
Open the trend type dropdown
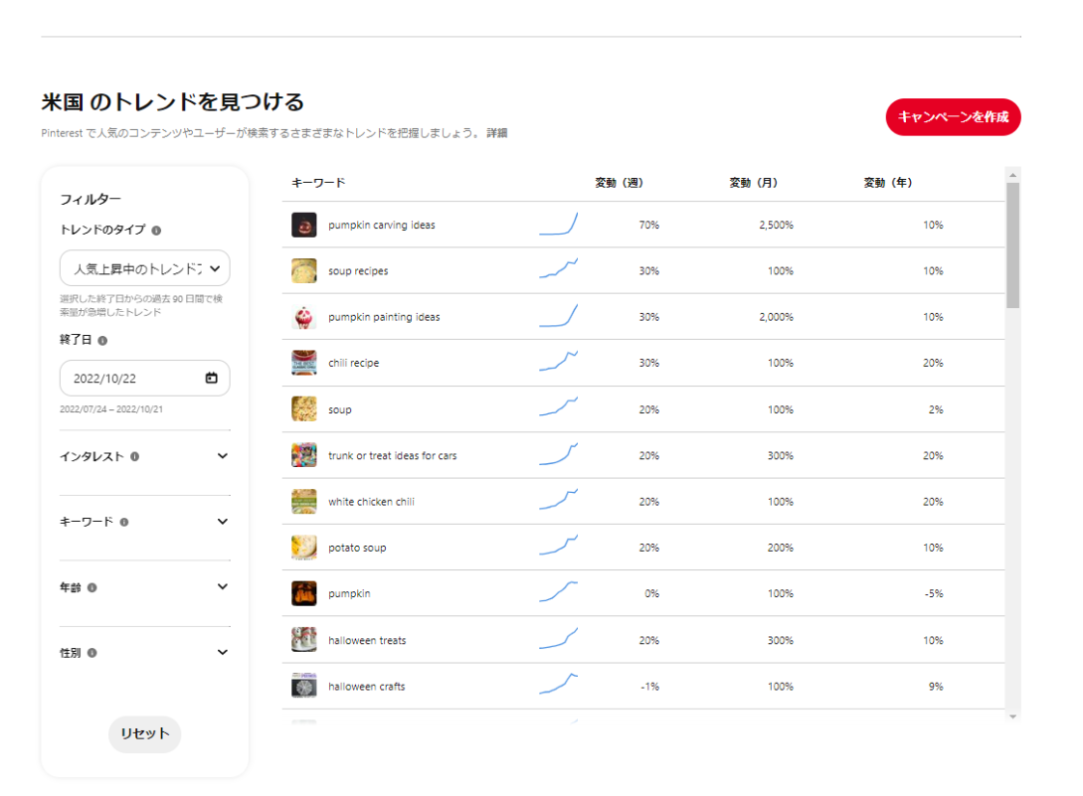[x=145, y=268]
